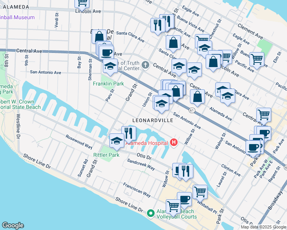Image resolution: width=287 pixels, height=230 pixels.
Task: Click the Franklin Park label
Action: coord(108,84)
